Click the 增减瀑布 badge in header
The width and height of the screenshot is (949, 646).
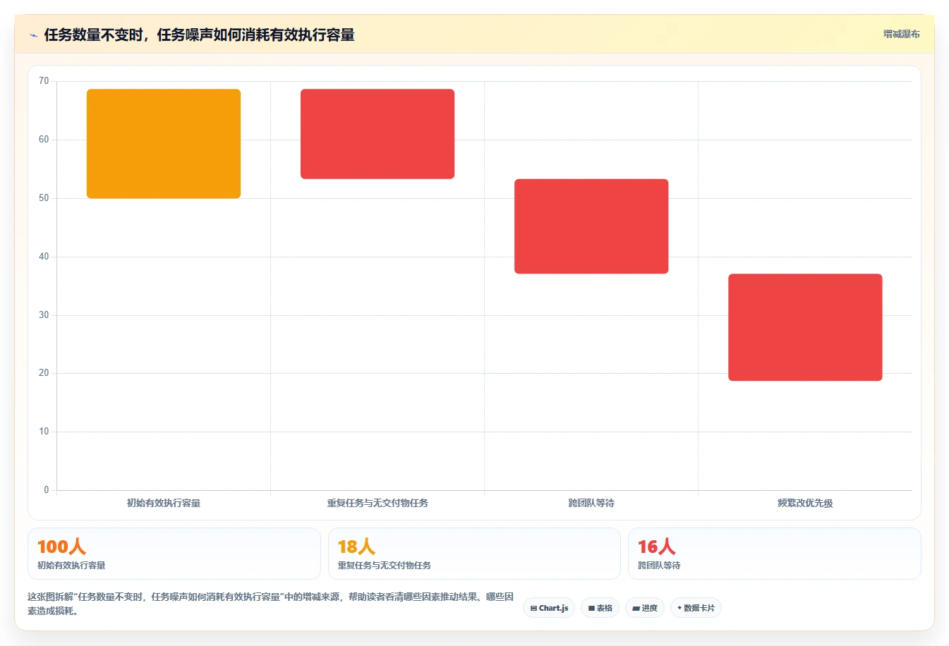point(901,34)
